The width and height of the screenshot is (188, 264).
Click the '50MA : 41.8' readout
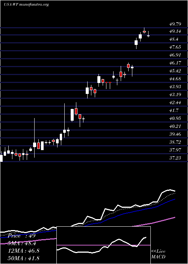point(23,258)
